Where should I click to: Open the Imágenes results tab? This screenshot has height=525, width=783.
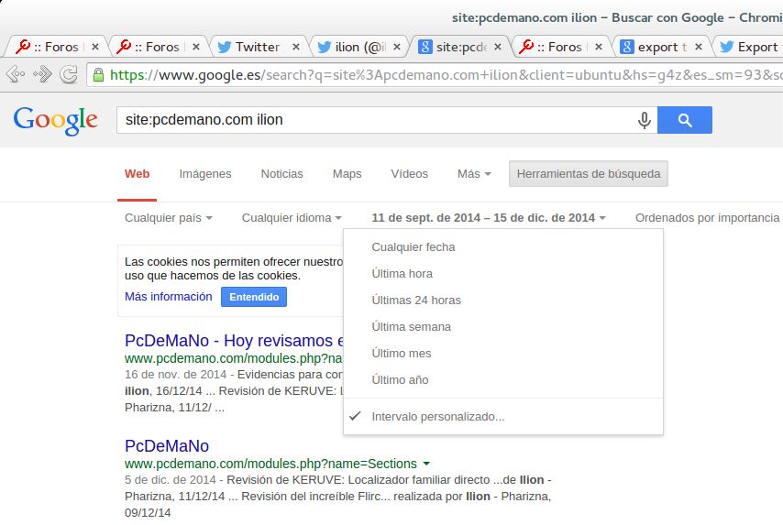[x=205, y=174]
